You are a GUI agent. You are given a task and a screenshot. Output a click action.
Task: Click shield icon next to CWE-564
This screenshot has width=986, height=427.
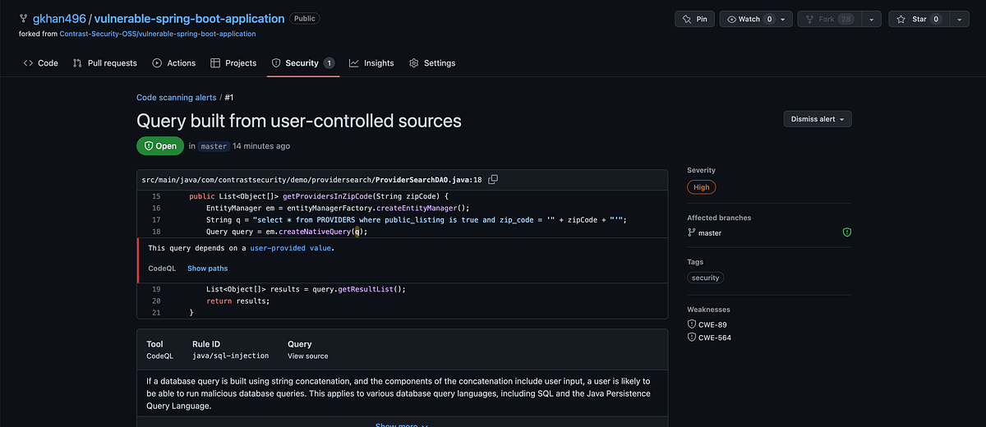691,337
